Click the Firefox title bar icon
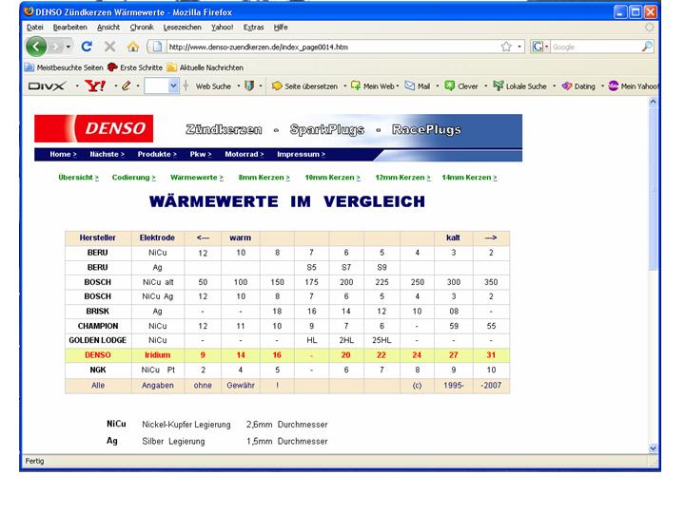The height and width of the screenshot is (513, 685). pyautogui.click(x=29, y=11)
